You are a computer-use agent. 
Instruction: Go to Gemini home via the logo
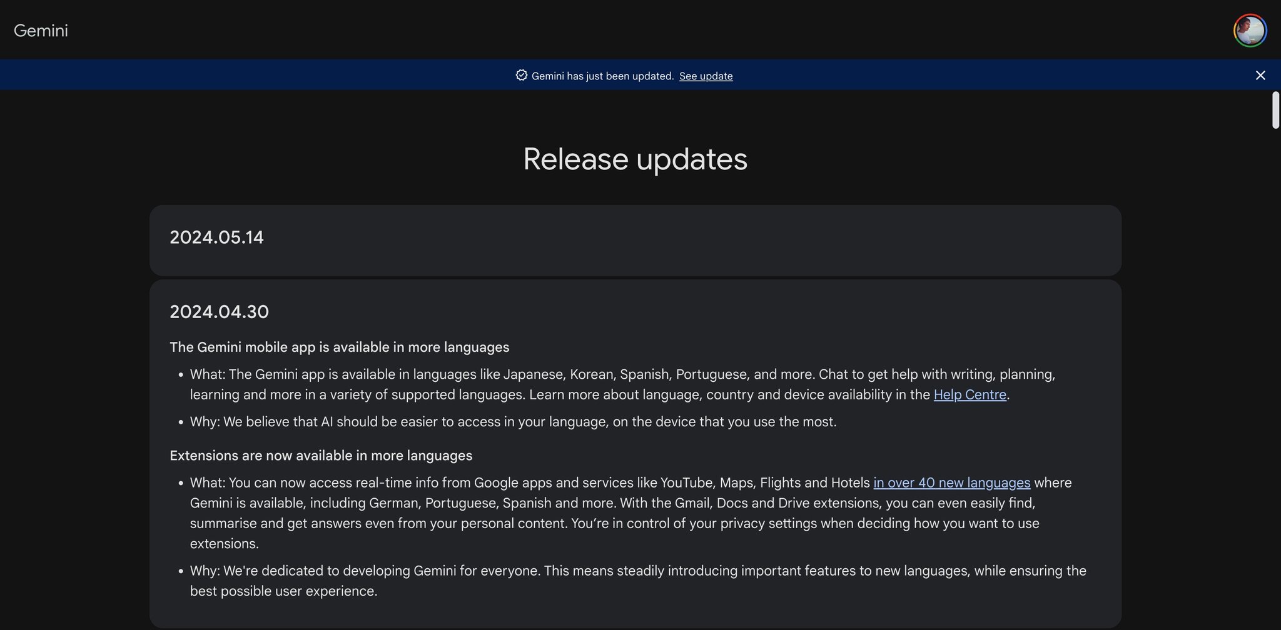pos(41,30)
